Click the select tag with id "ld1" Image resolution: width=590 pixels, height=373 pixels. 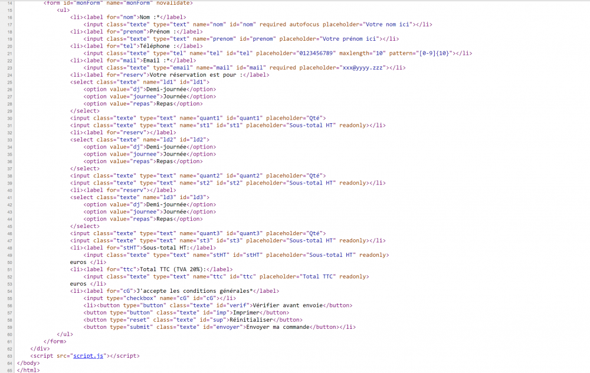click(139, 82)
